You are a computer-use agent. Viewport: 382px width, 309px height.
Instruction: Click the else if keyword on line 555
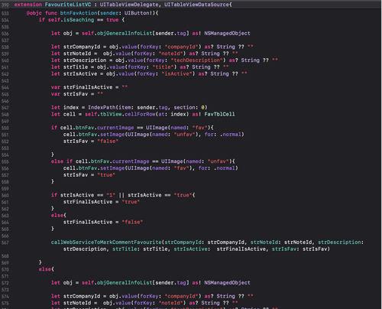(62, 161)
